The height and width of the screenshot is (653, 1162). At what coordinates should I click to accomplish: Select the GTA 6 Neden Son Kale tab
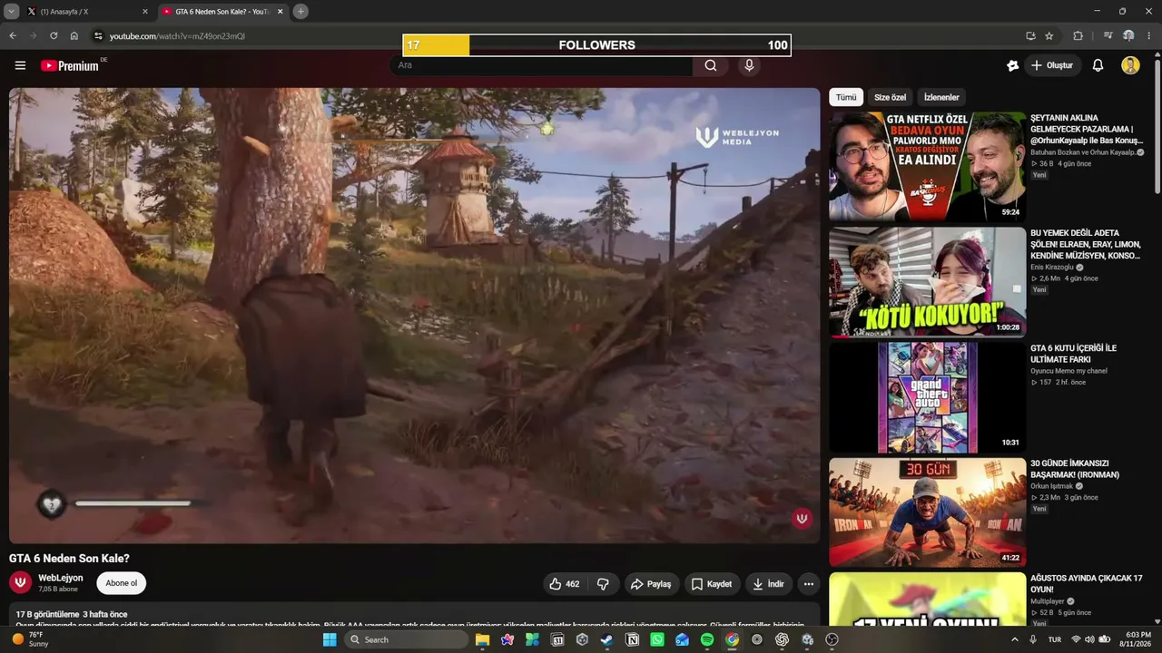pyautogui.click(x=222, y=12)
